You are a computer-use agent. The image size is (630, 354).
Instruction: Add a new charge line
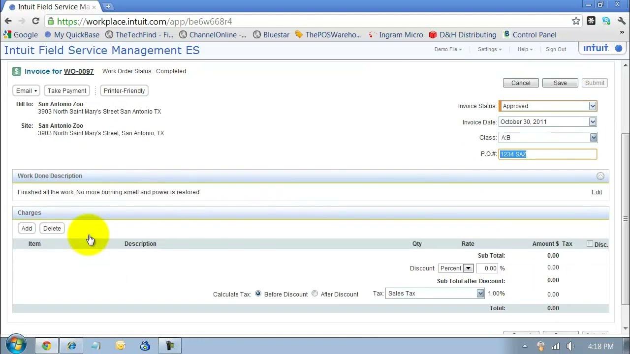coord(27,228)
